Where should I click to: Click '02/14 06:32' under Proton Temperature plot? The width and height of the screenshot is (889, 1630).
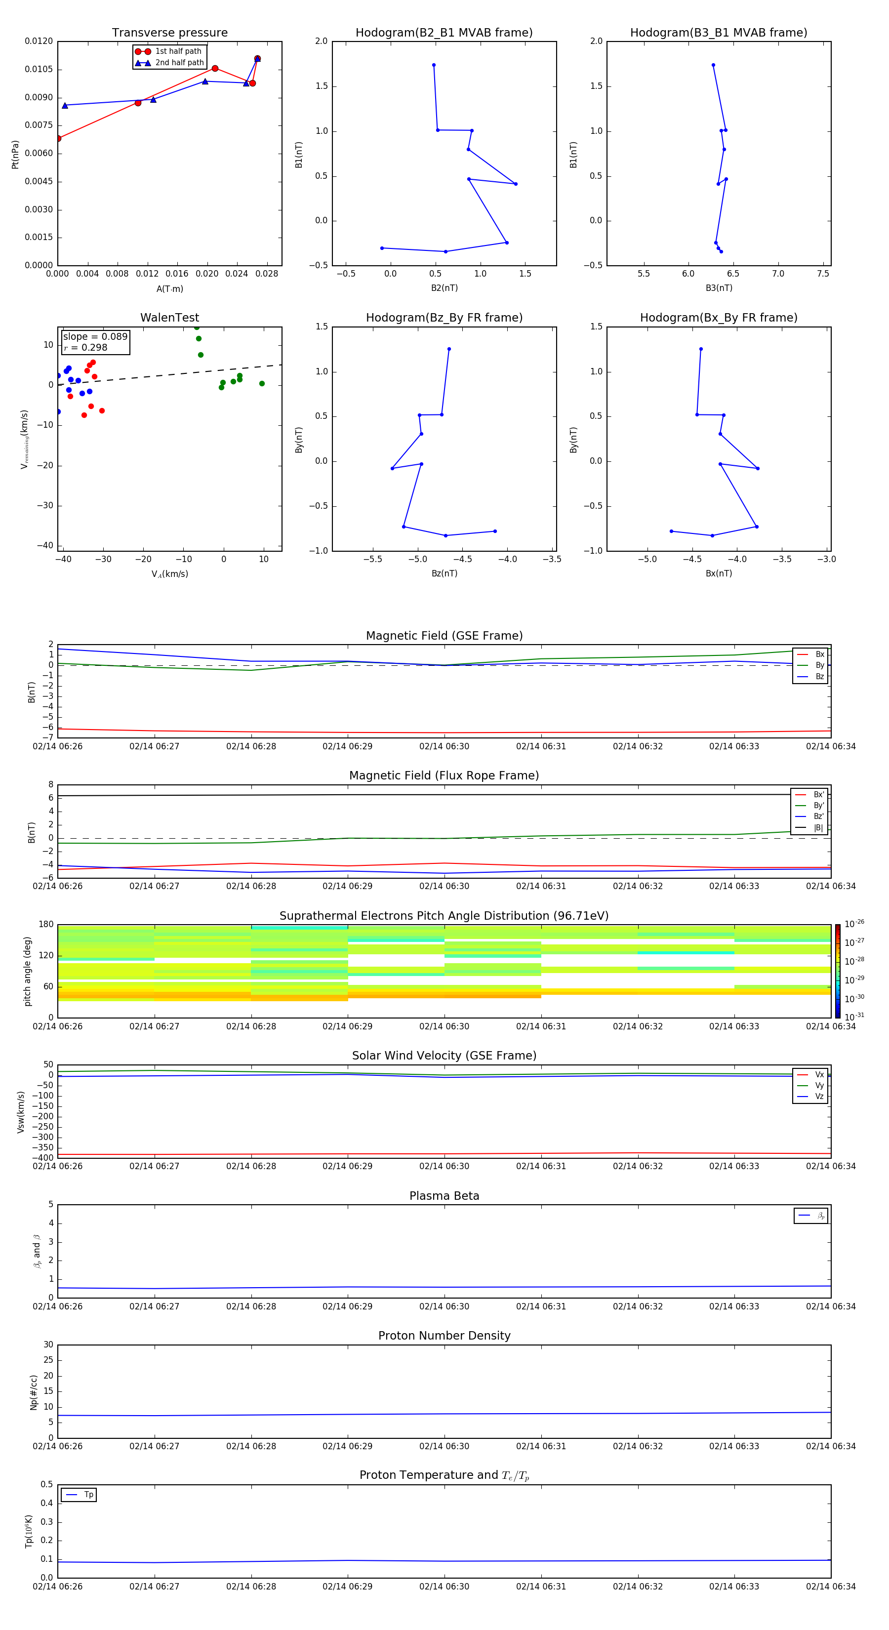(638, 1587)
